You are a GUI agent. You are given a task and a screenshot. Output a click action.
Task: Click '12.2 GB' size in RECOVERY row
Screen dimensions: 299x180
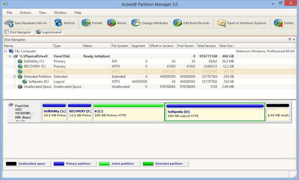coord(228,66)
